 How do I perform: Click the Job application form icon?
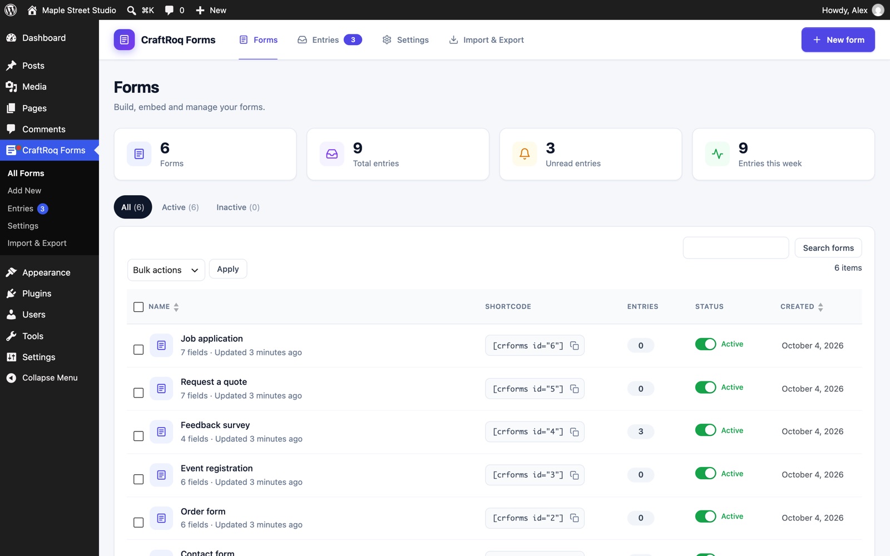pos(161,345)
